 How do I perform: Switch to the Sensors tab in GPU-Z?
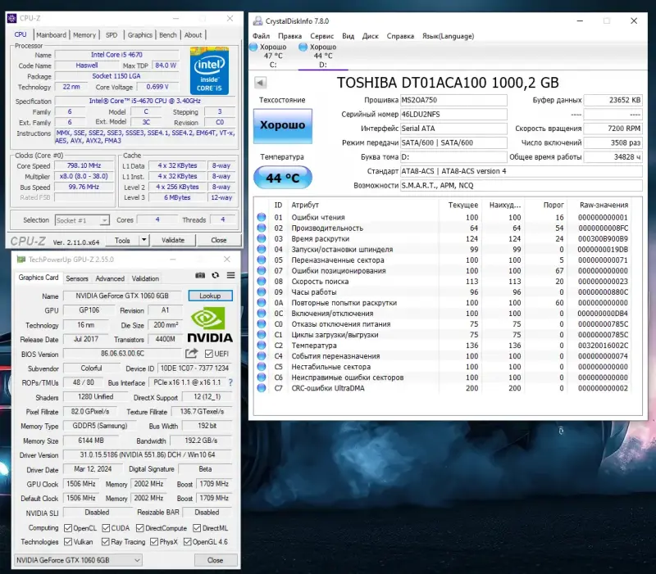(x=77, y=278)
